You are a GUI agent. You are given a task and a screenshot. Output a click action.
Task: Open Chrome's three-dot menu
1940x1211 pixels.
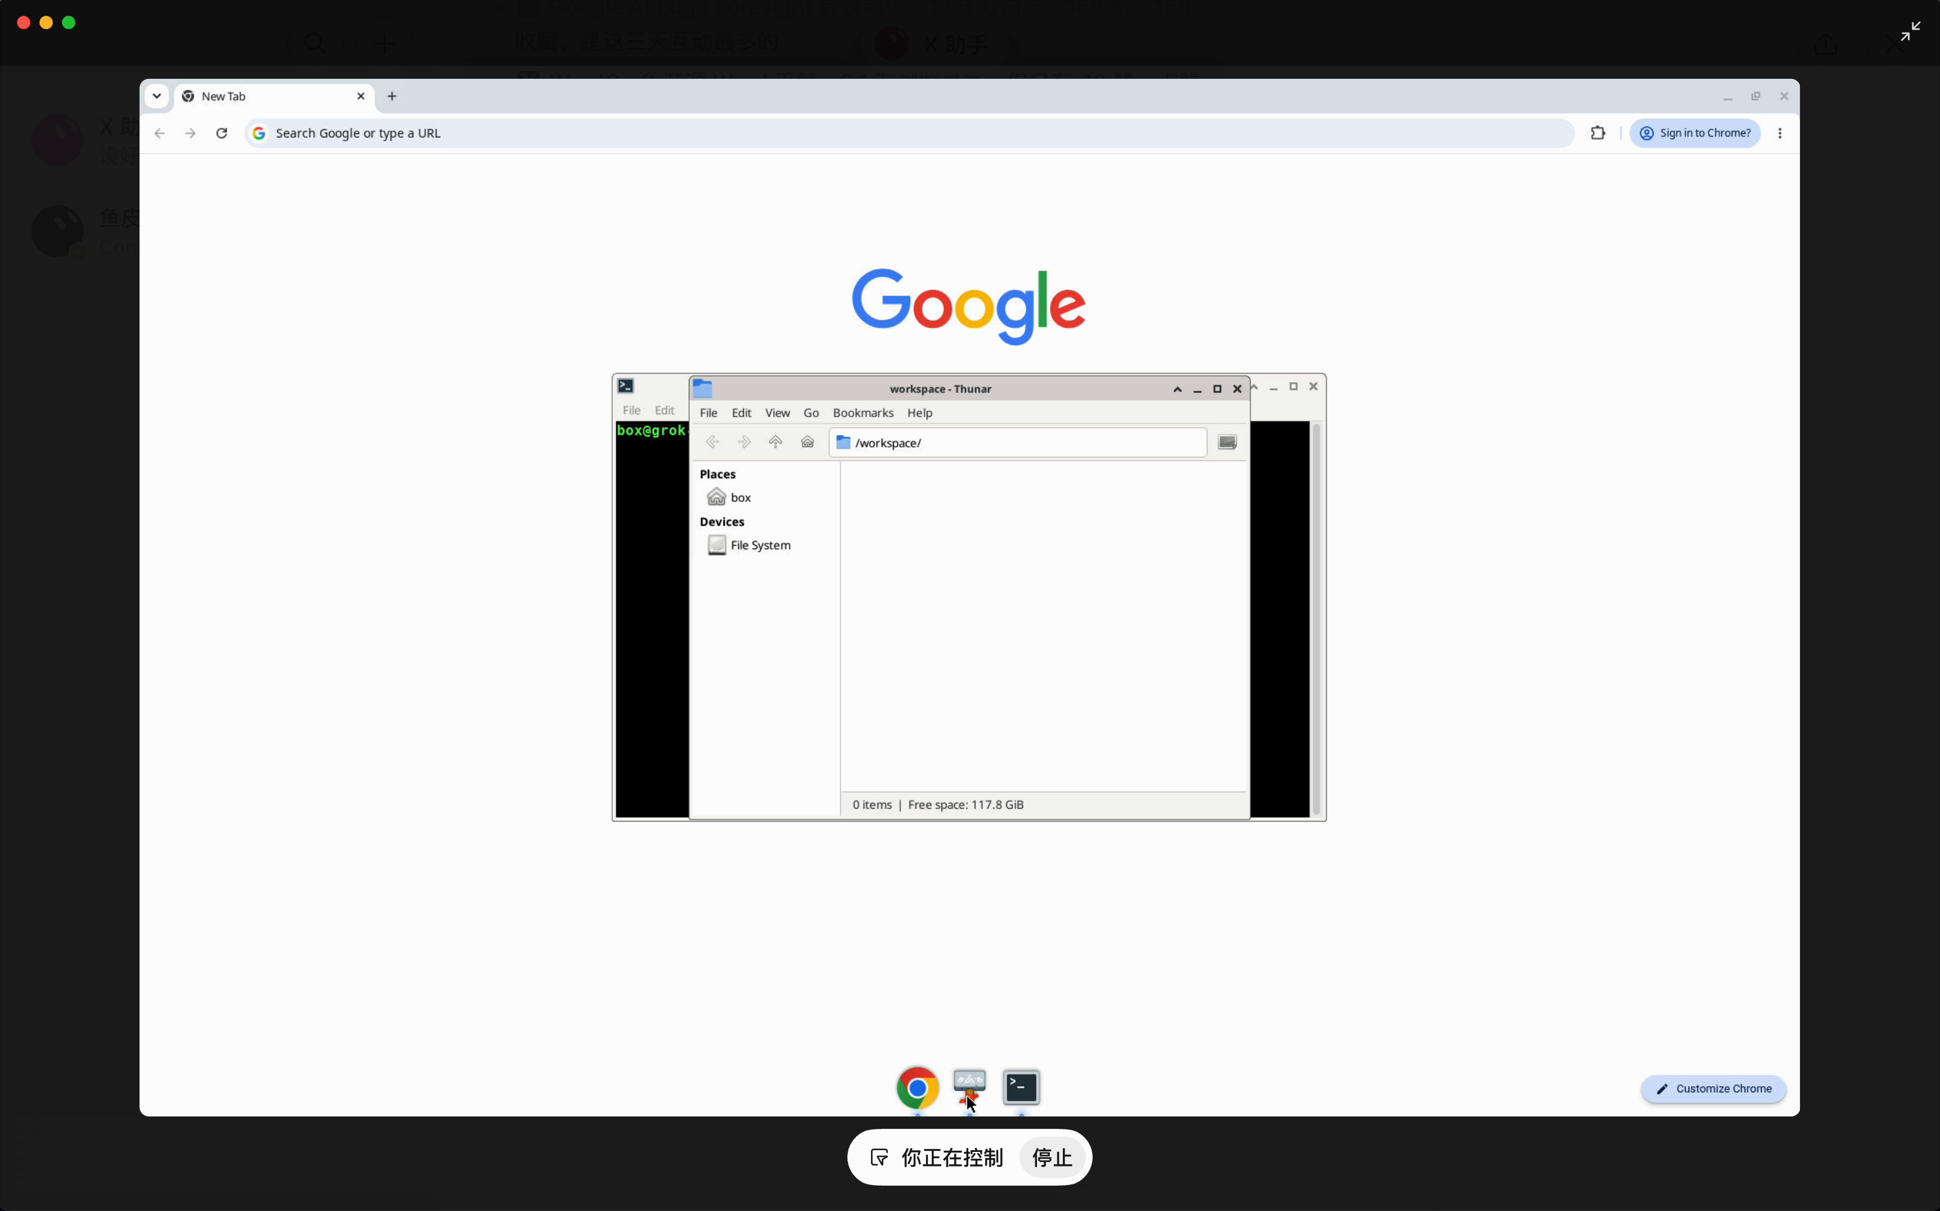point(1779,133)
